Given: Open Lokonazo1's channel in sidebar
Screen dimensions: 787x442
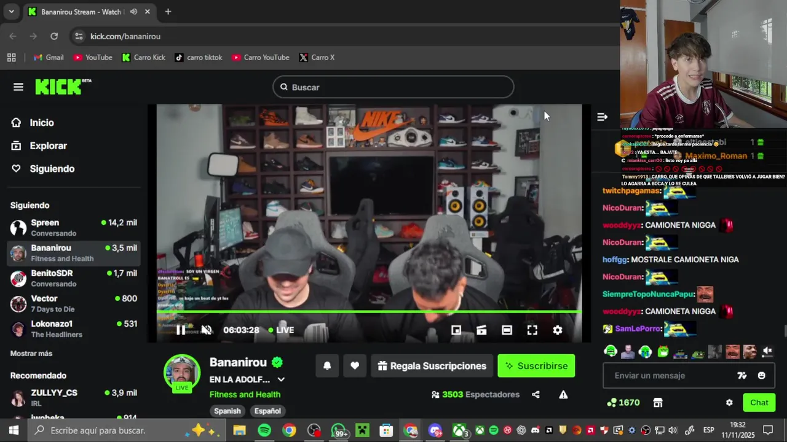Looking at the screenshot, I should (x=74, y=329).
